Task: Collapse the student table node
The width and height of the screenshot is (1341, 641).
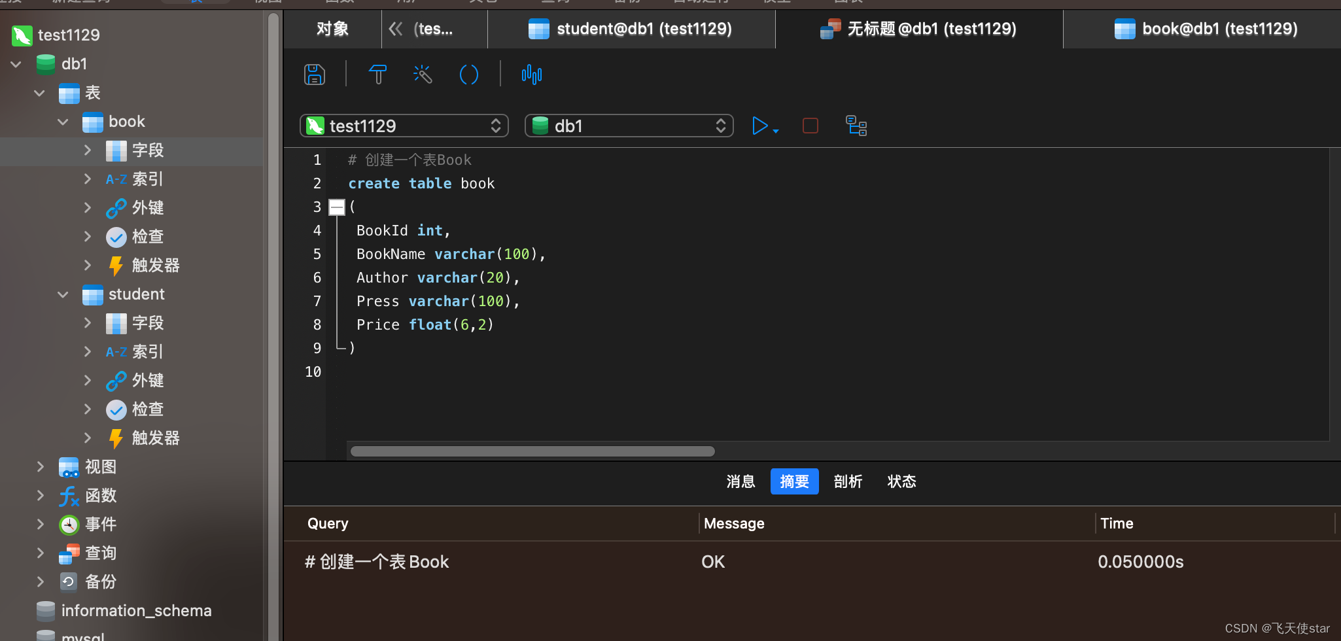Action: pos(63,294)
